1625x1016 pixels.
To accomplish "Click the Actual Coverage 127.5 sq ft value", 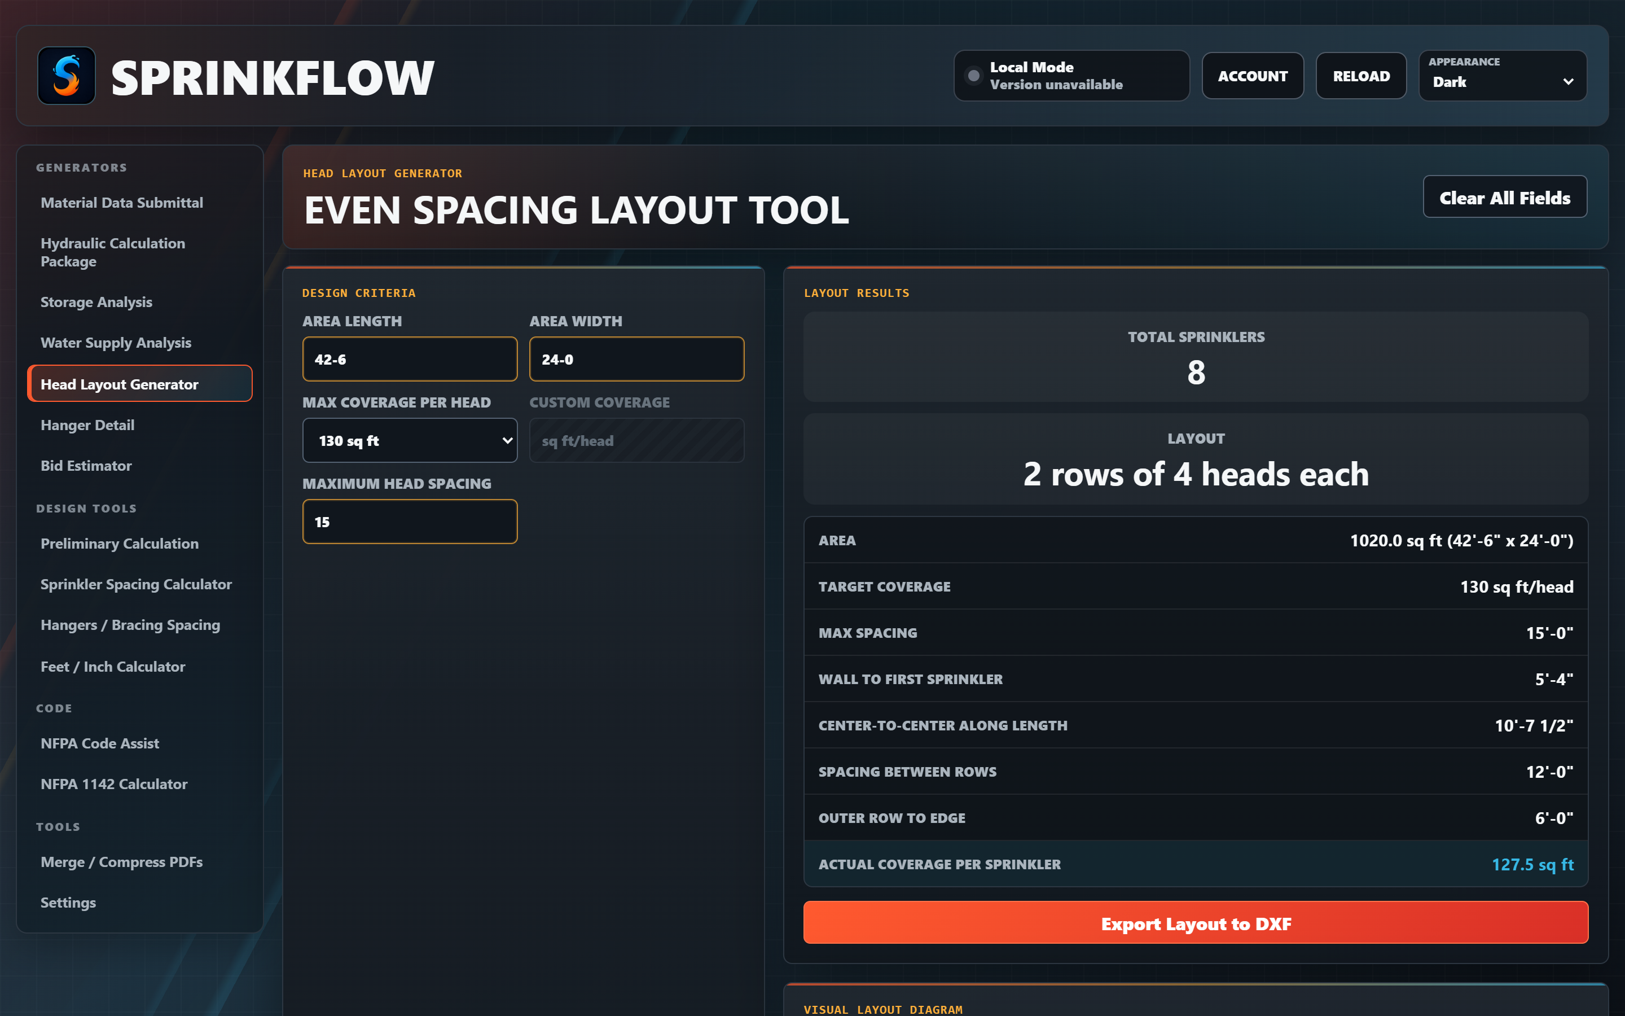I will coord(1532,865).
